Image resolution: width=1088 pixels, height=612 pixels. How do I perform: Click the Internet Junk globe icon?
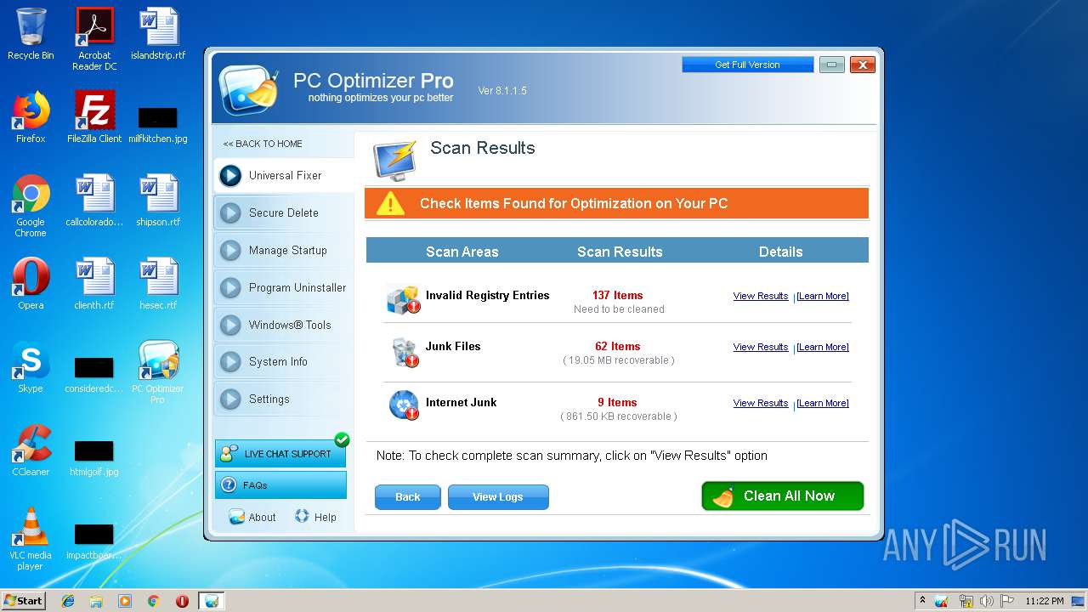[404, 405]
